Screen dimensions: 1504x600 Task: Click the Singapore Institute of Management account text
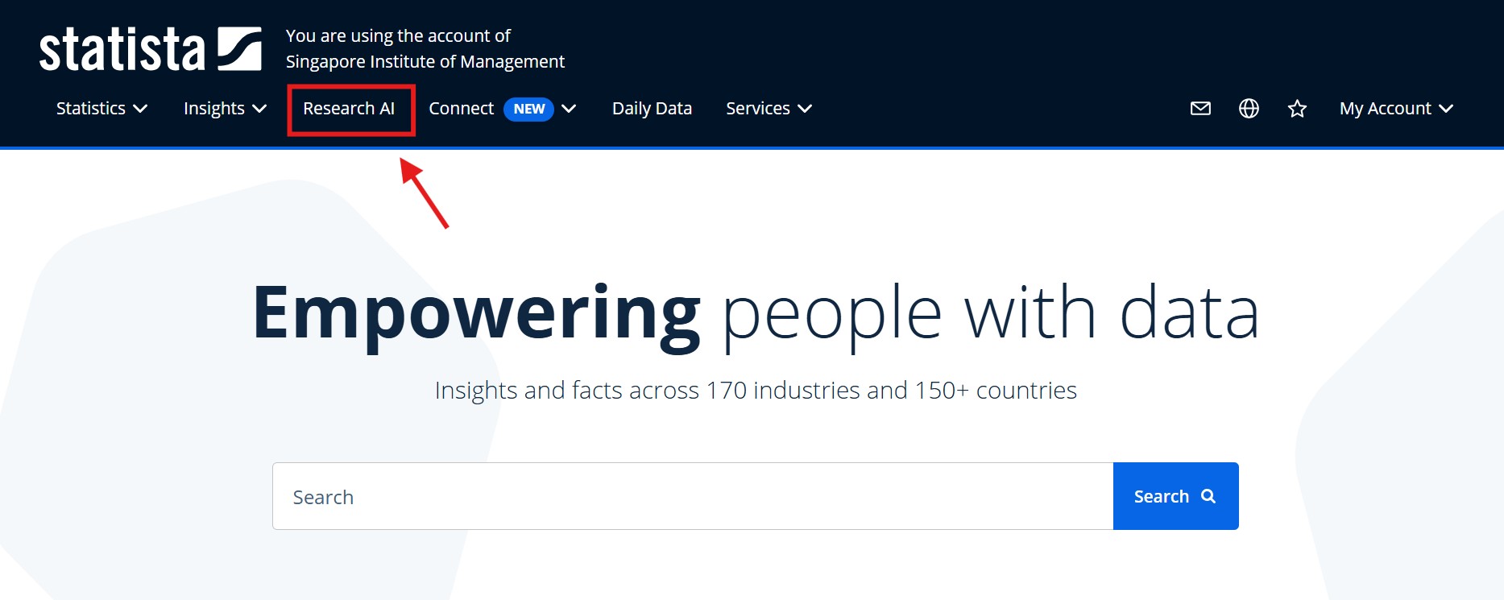[x=425, y=61]
